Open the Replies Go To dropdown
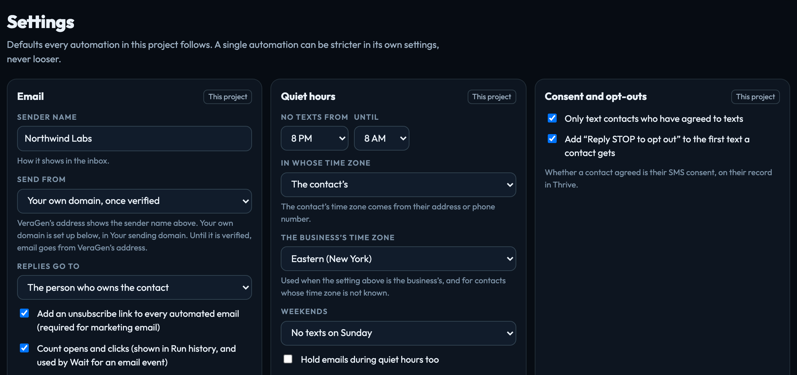This screenshot has width=797, height=375. click(x=135, y=287)
